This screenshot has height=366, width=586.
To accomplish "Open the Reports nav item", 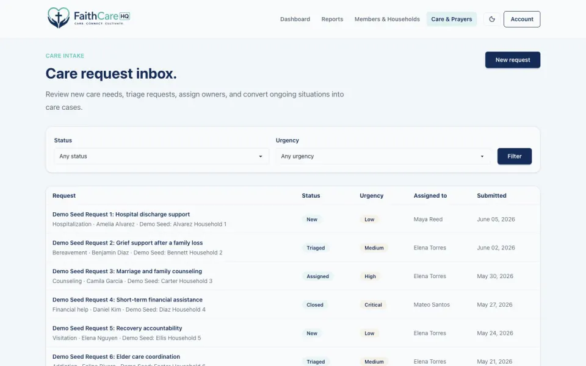I will (x=332, y=19).
